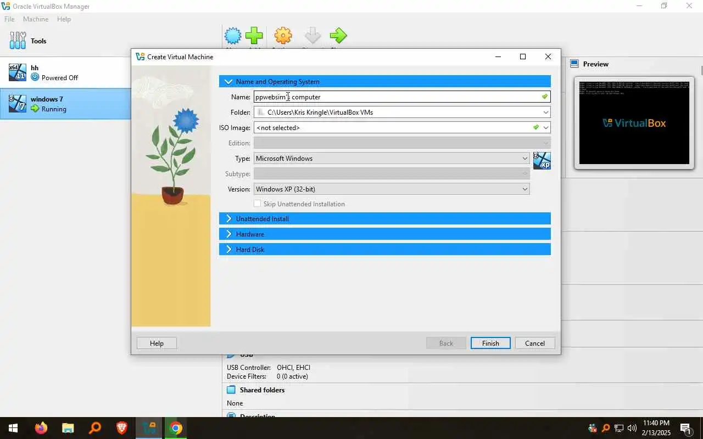
Task: Click the green Show arrow toolbar icon
Action: [338, 36]
